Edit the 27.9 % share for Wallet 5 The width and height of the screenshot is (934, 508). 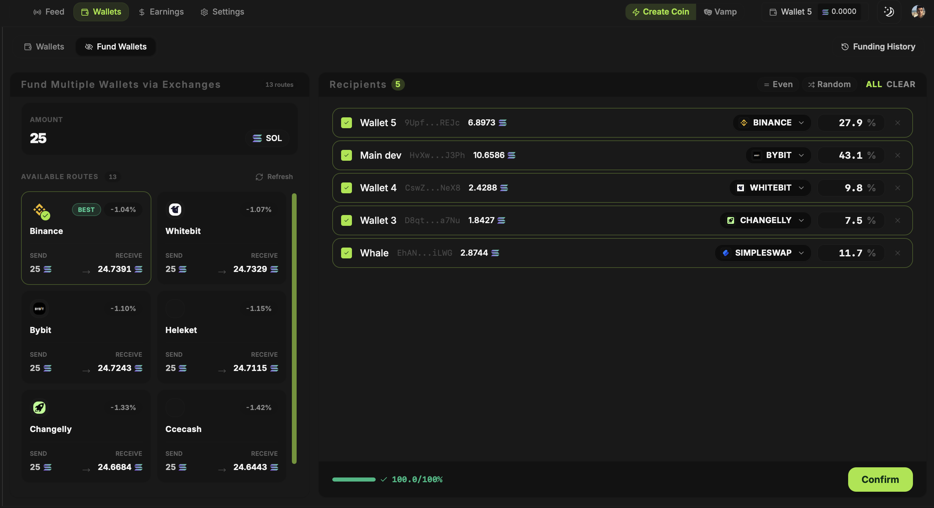coord(851,122)
